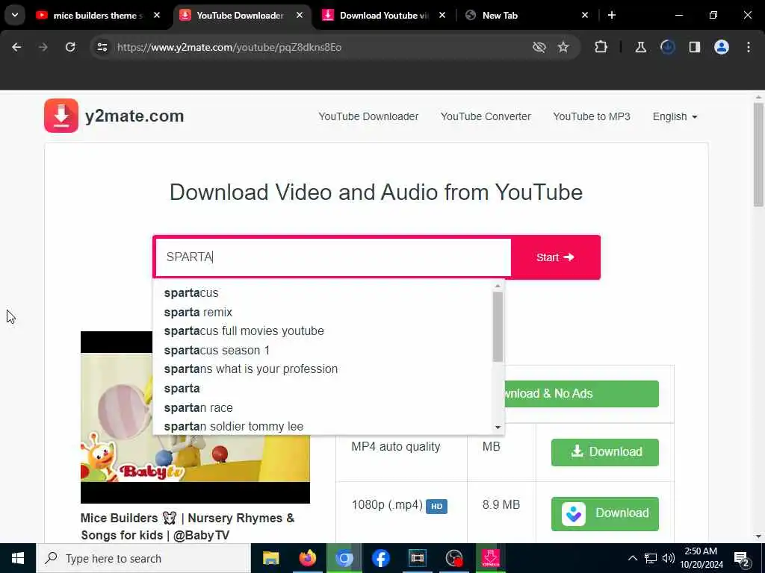
Task: Toggle the browser side panel icon
Action: coord(694,47)
